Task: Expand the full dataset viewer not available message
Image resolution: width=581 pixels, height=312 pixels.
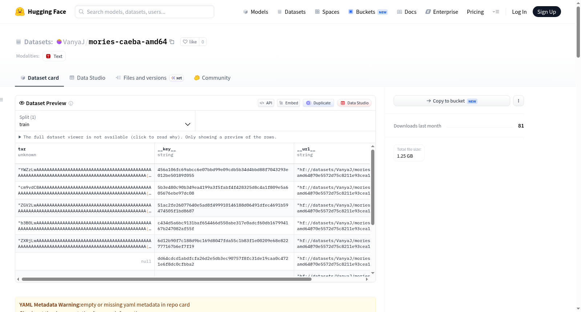Action: pyautogui.click(x=148, y=137)
